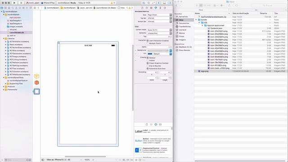This screenshot has height=162, width=288.
Task: Toggle the navigator pane visibility
Action: 160,3
